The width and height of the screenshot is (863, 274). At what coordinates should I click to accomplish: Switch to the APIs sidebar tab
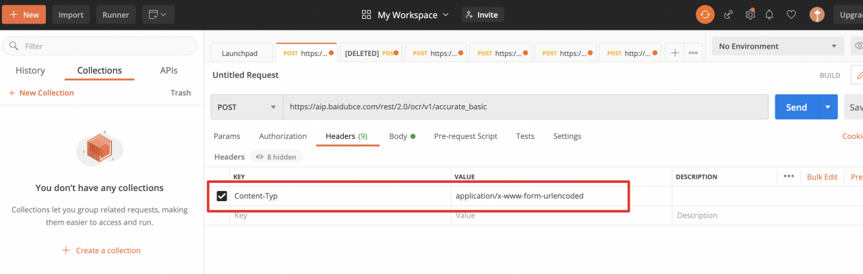click(169, 70)
